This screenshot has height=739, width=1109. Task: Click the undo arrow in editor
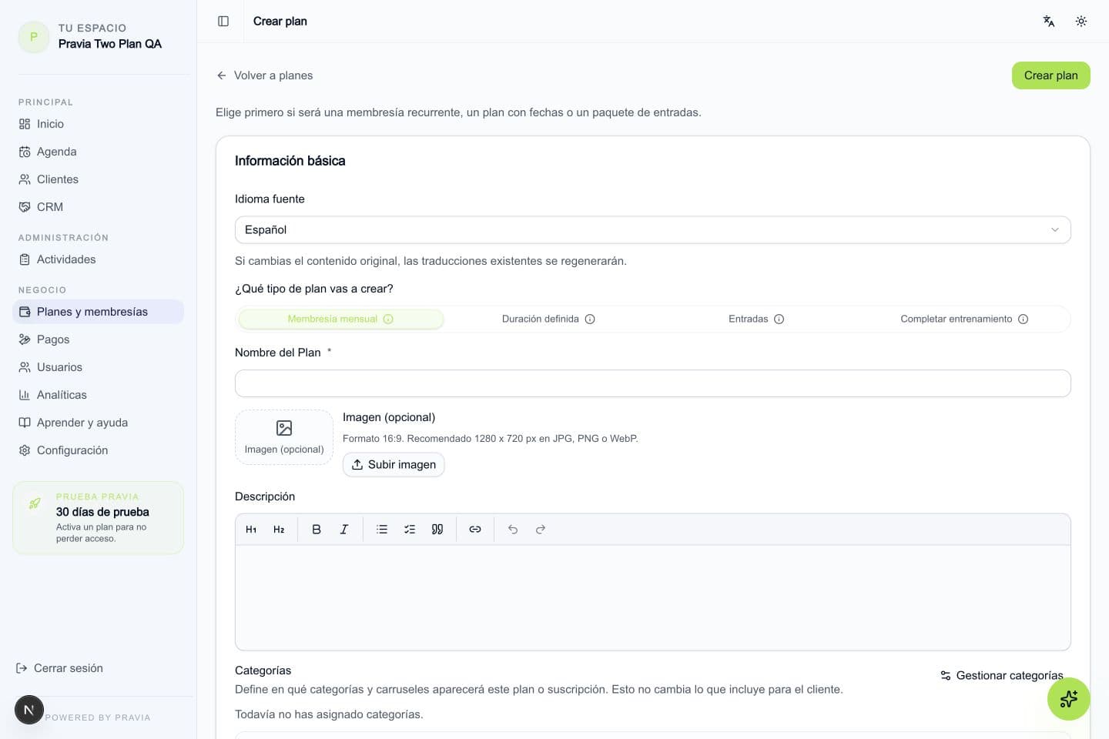pyautogui.click(x=512, y=530)
